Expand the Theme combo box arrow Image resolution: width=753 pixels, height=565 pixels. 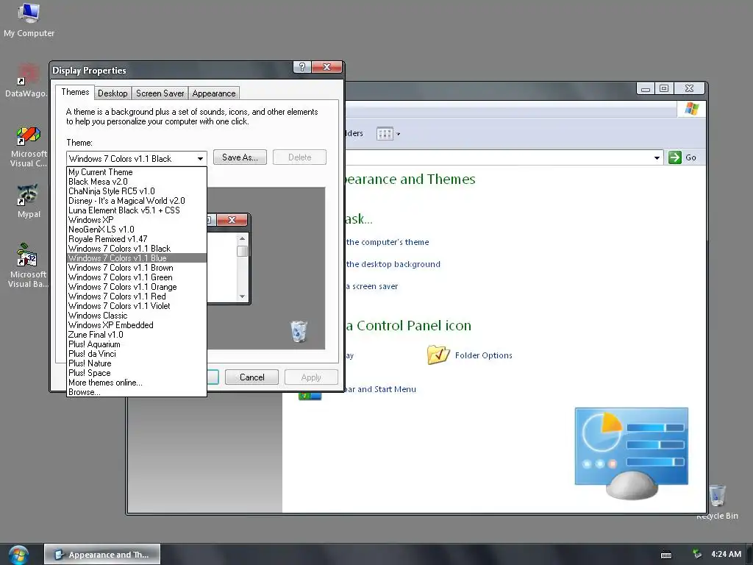click(x=200, y=159)
